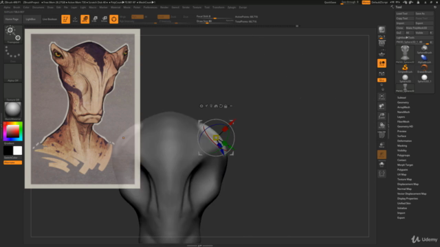Expand the Polygroups section

coord(404,155)
